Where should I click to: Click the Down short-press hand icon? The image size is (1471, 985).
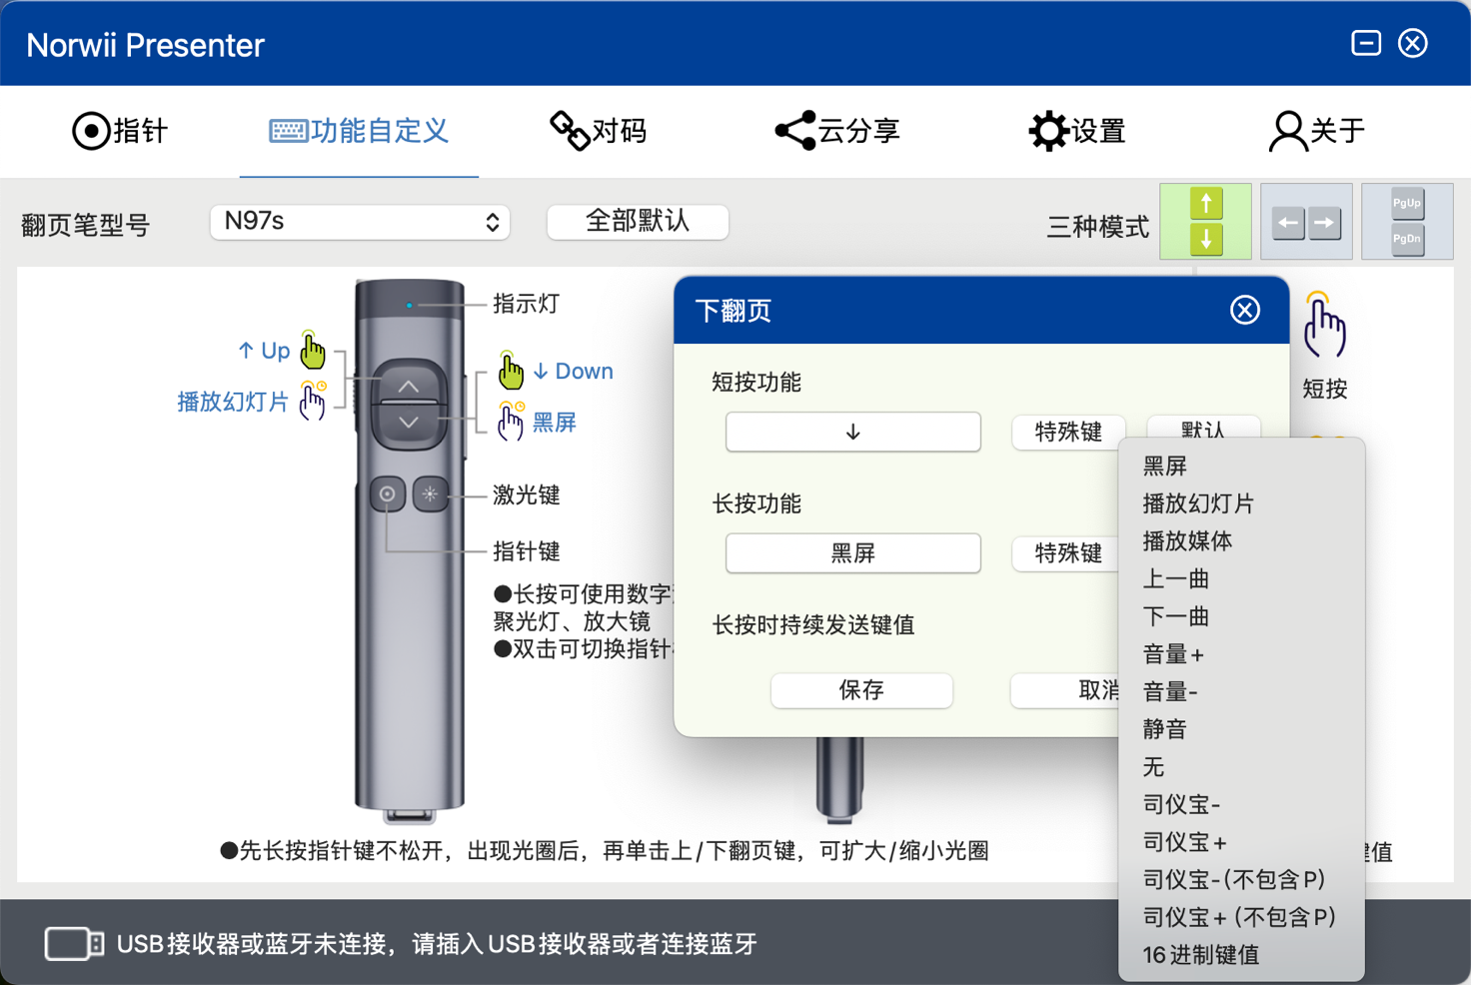(x=511, y=371)
